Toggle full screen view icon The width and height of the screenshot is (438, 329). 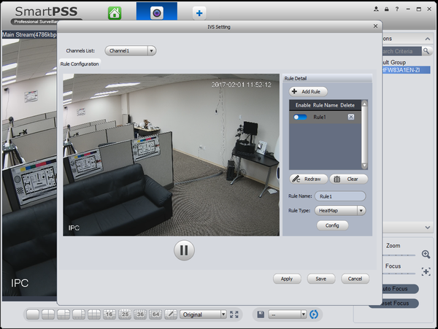pos(234,314)
